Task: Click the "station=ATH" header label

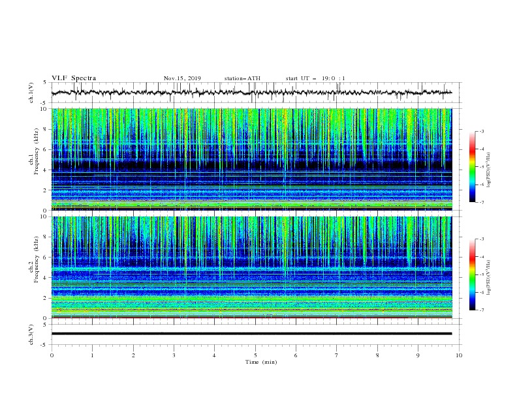Action: pyautogui.click(x=242, y=78)
